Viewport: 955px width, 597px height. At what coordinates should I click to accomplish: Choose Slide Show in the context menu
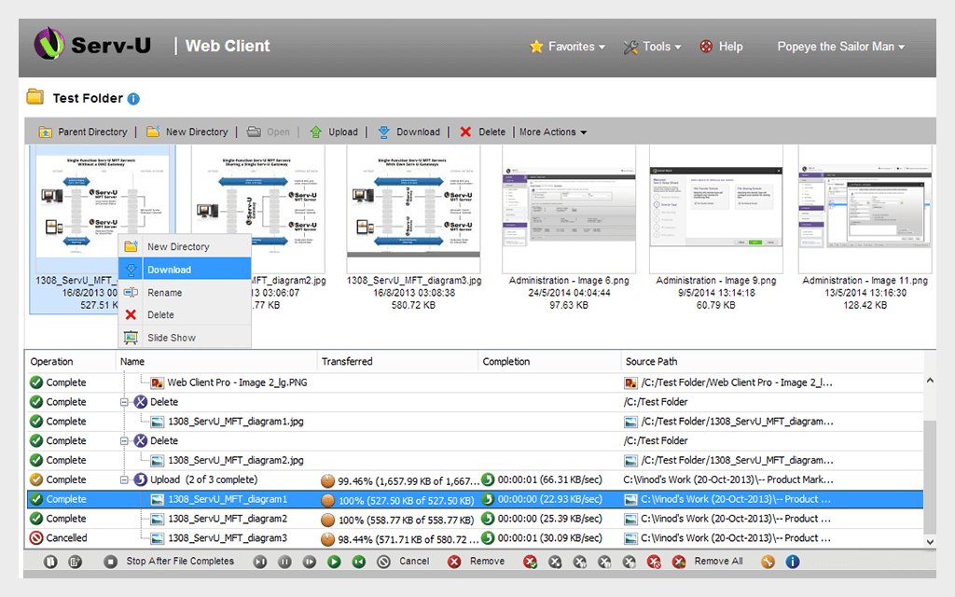pyautogui.click(x=185, y=338)
